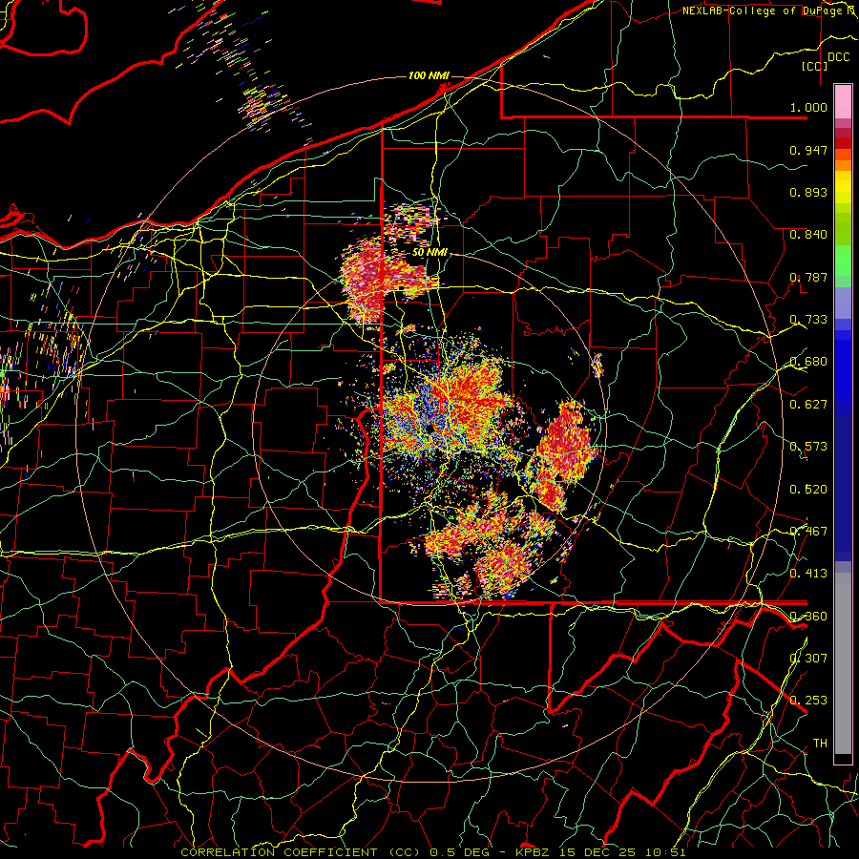Select the 0.413 scale value
The width and height of the screenshot is (859, 859).
pyautogui.click(x=808, y=574)
